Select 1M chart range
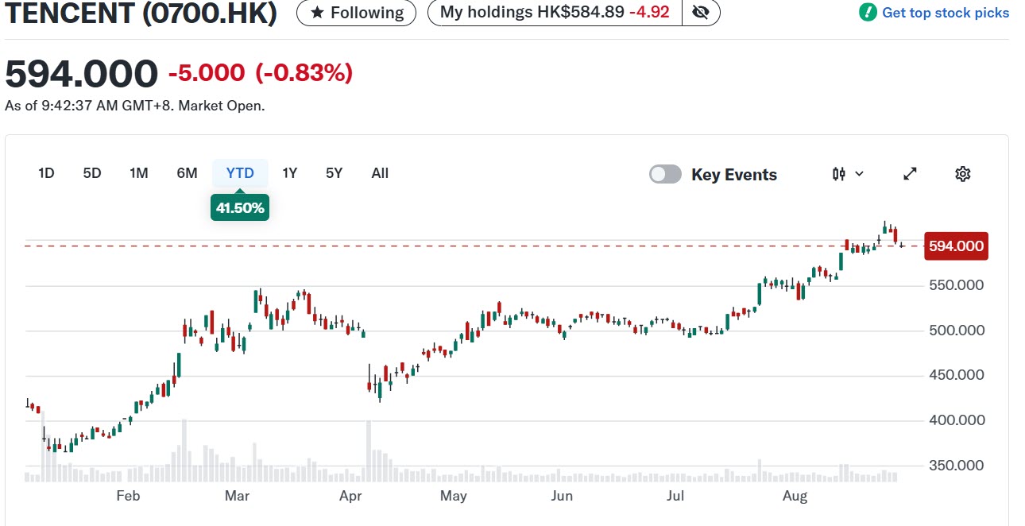 coord(139,173)
